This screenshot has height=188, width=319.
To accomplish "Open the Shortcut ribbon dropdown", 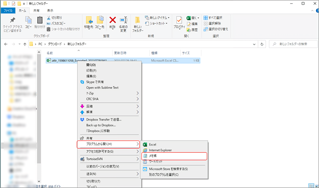I will [x=156, y=23].
